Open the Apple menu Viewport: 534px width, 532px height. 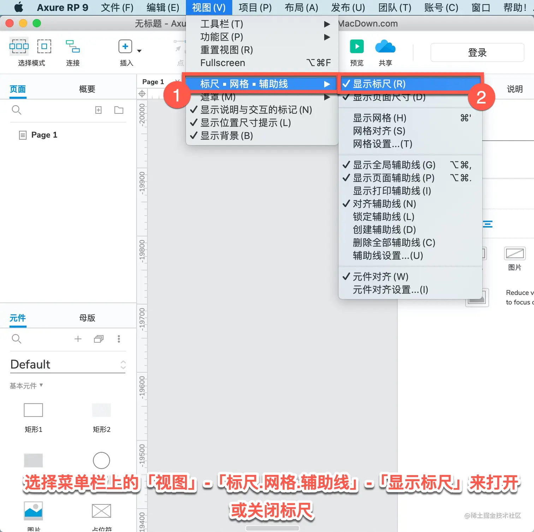tap(19, 7)
